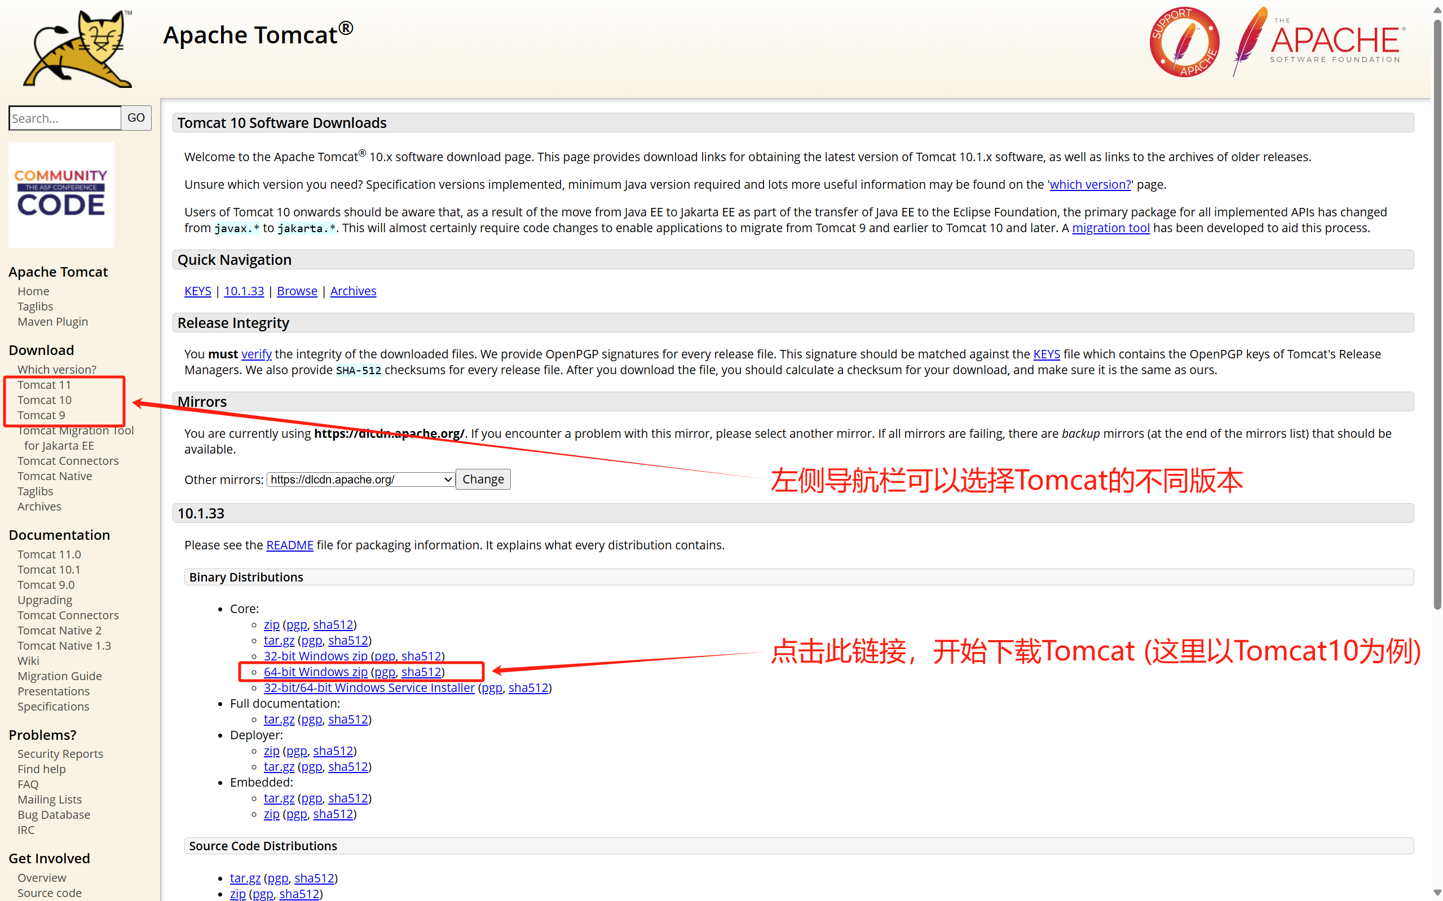Open Tomcat Connectors under Download
This screenshot has width=1443, height=901.
tap(68, 460)
